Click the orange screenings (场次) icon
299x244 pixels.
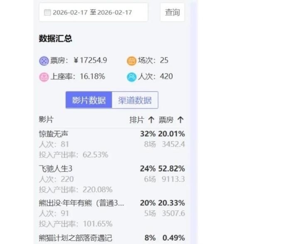[132, 61]
